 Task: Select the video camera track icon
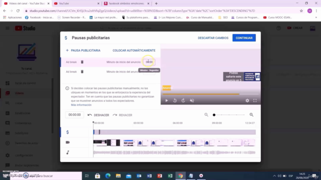coord(68,142)
